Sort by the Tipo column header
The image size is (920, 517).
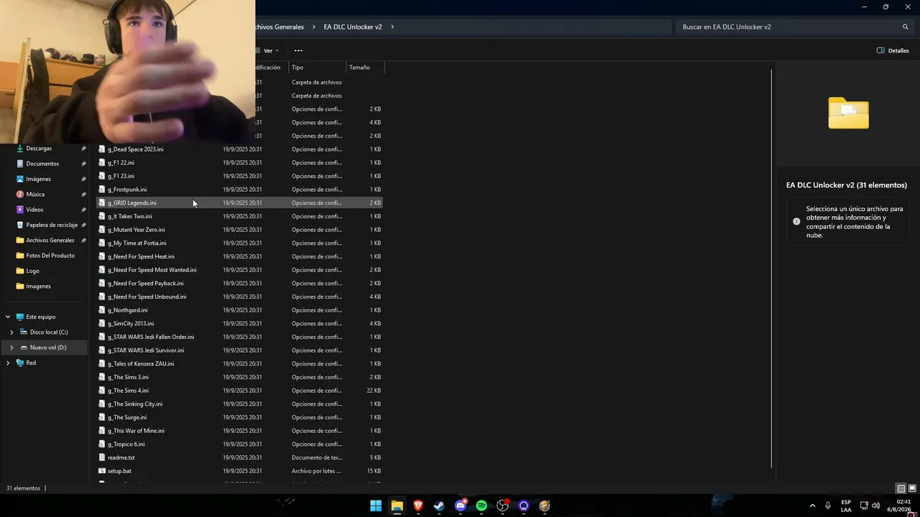pos(317,67)
